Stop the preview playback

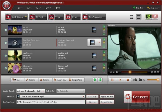(128, 80)
